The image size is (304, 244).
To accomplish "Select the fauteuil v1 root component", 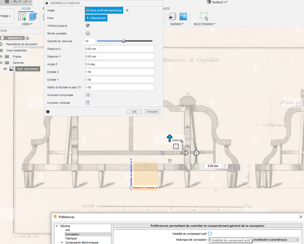I will tap(15, 38).
